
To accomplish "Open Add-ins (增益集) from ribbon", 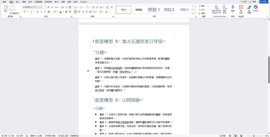I will coord(241,9).
